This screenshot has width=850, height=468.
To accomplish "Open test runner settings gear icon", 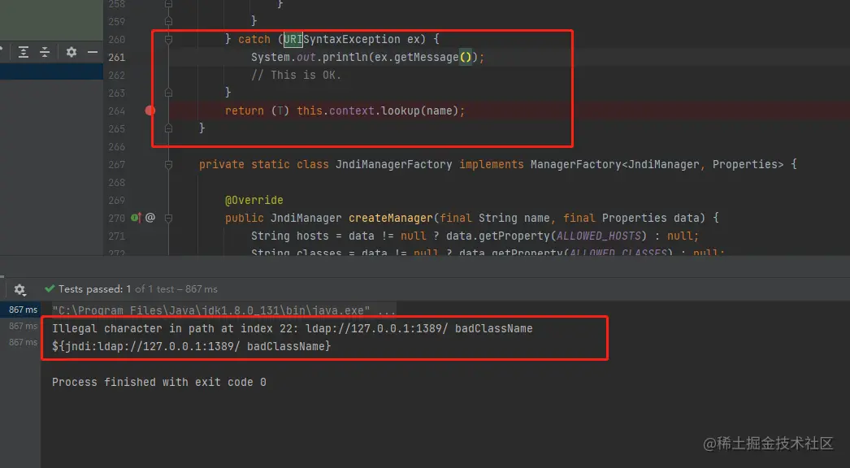I will click(x=20, y=289).
